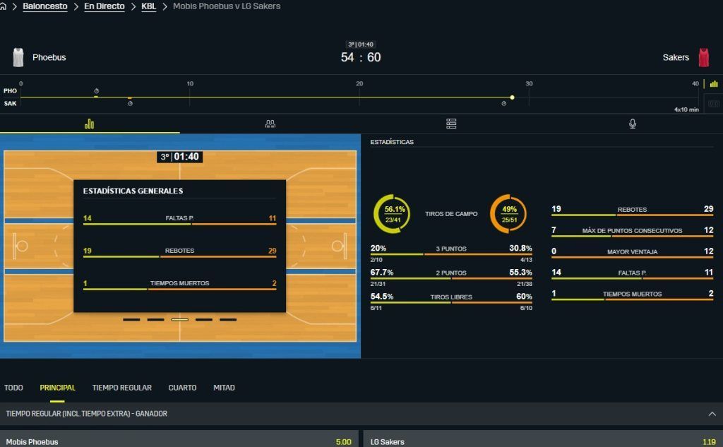Click the 3 PUNTOS stat label

451,249
